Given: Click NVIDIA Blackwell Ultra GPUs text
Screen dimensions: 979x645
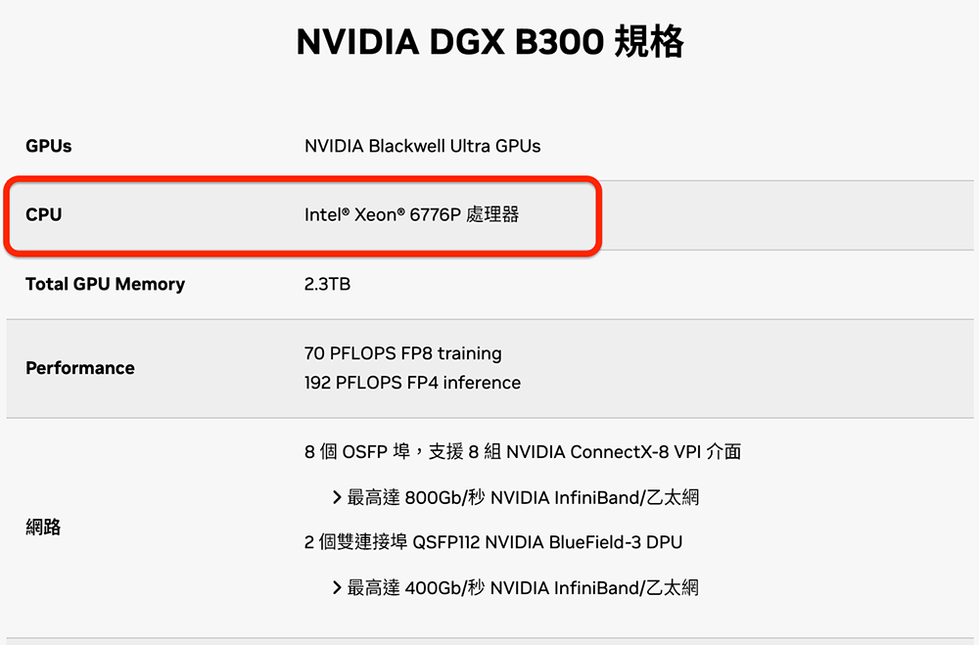Looking at the screenshot, I should [x=422, y=146].
